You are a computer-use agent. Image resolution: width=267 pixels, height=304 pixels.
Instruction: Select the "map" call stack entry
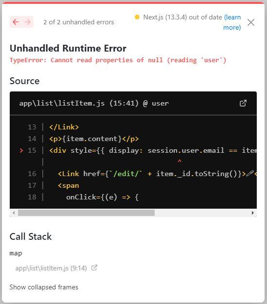click(x=16, y=253)
